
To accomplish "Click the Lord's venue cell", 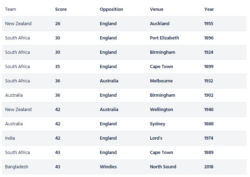I will [156, 138].
